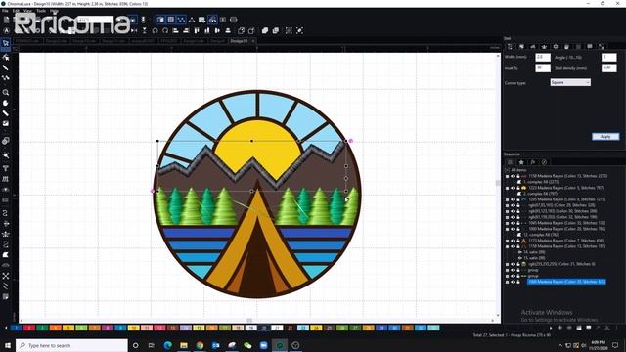Image resolution: width=626 pixels, height=352 pixels.
Task: Select the crossed-lines tool near bottom of left toolbar
Action: [6, 276]
